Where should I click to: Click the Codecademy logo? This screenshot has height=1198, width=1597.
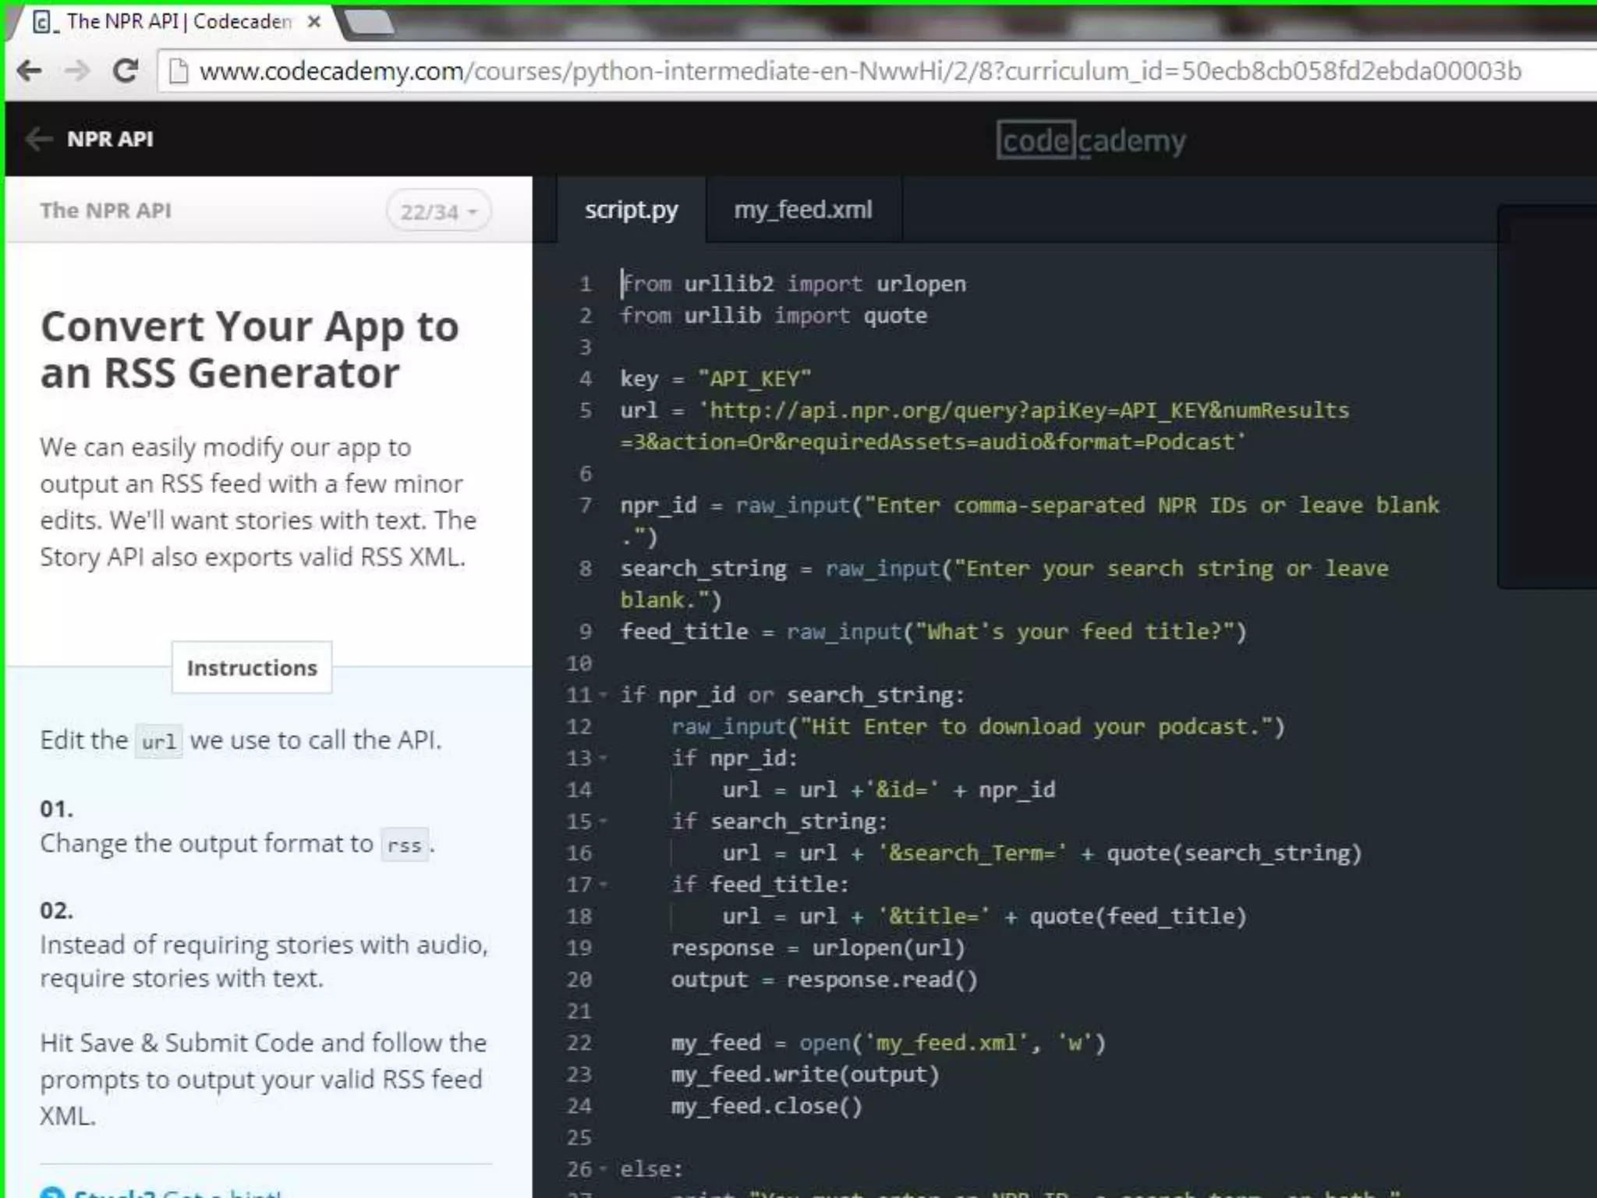tap(1091, 140)
